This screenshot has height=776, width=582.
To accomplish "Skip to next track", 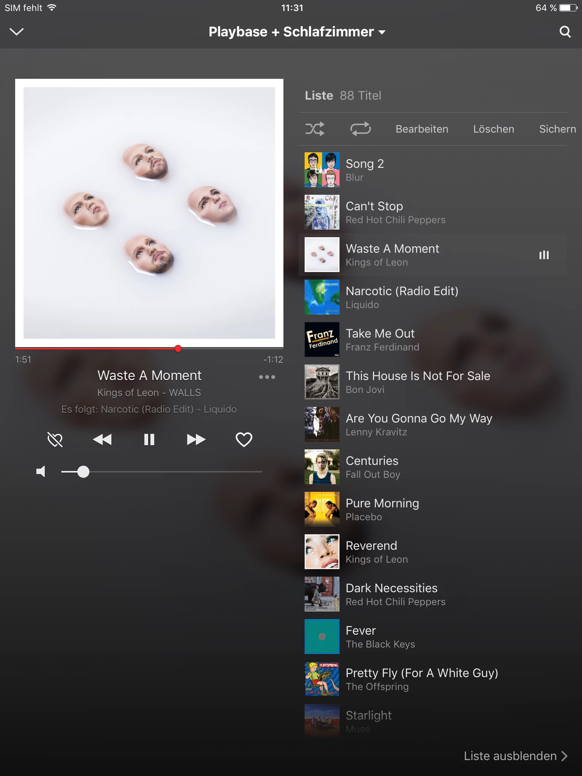I will 196,440.
